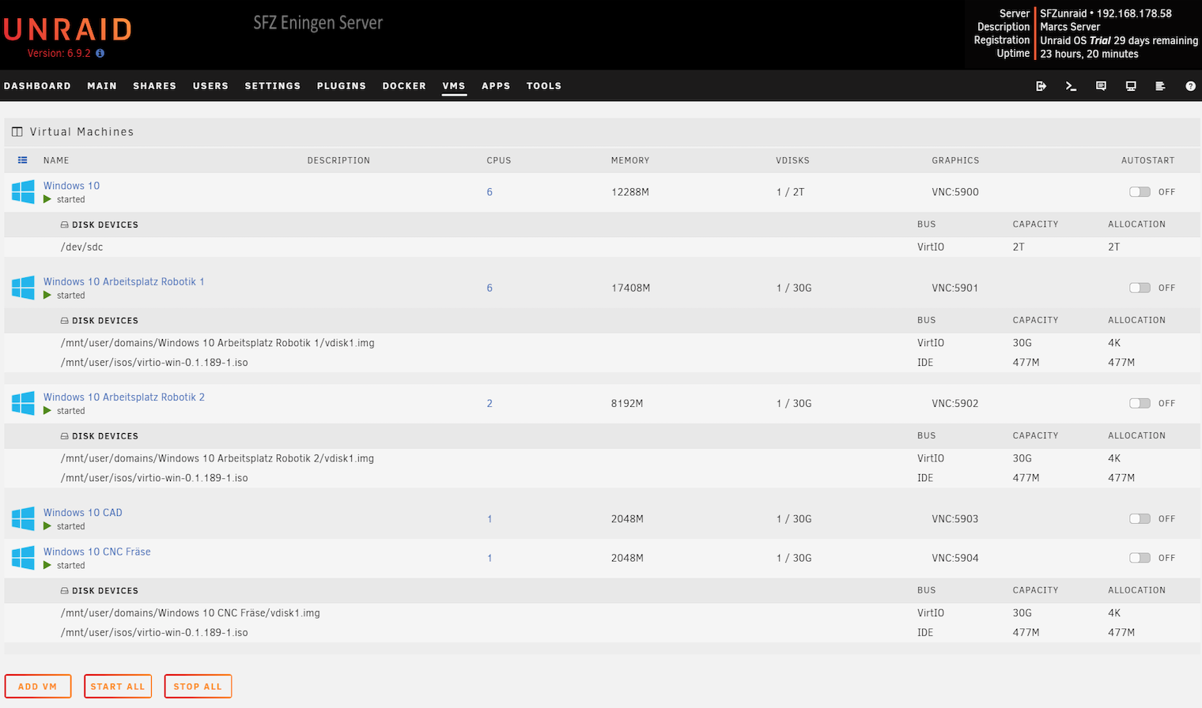This screenshot has height=708, width=1202.
Task: Enable autostart for Windows 10 Arbeitsplatz Robotik 2
Action: (x=1140, y=403)
